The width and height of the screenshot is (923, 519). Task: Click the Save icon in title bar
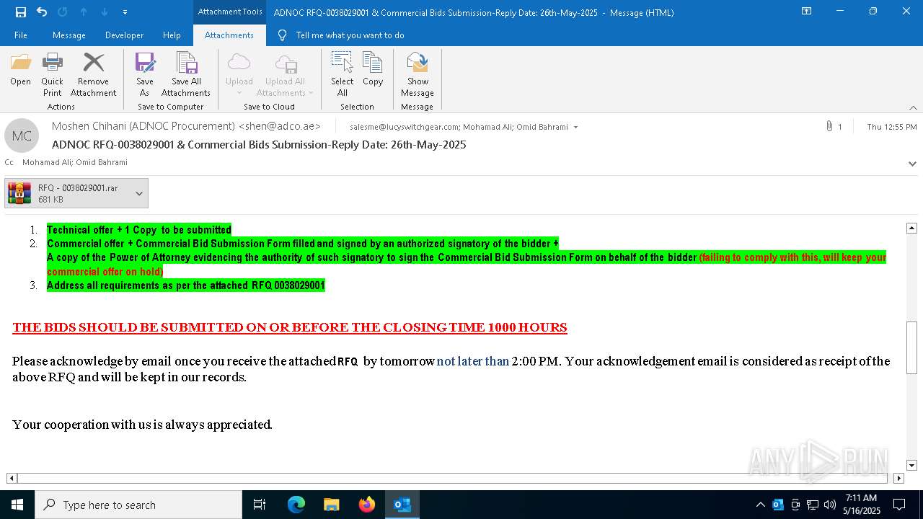tap(21, 12)
